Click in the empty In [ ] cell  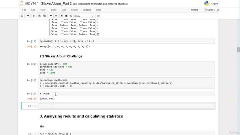pyautogui.click(x=127, y=106)
